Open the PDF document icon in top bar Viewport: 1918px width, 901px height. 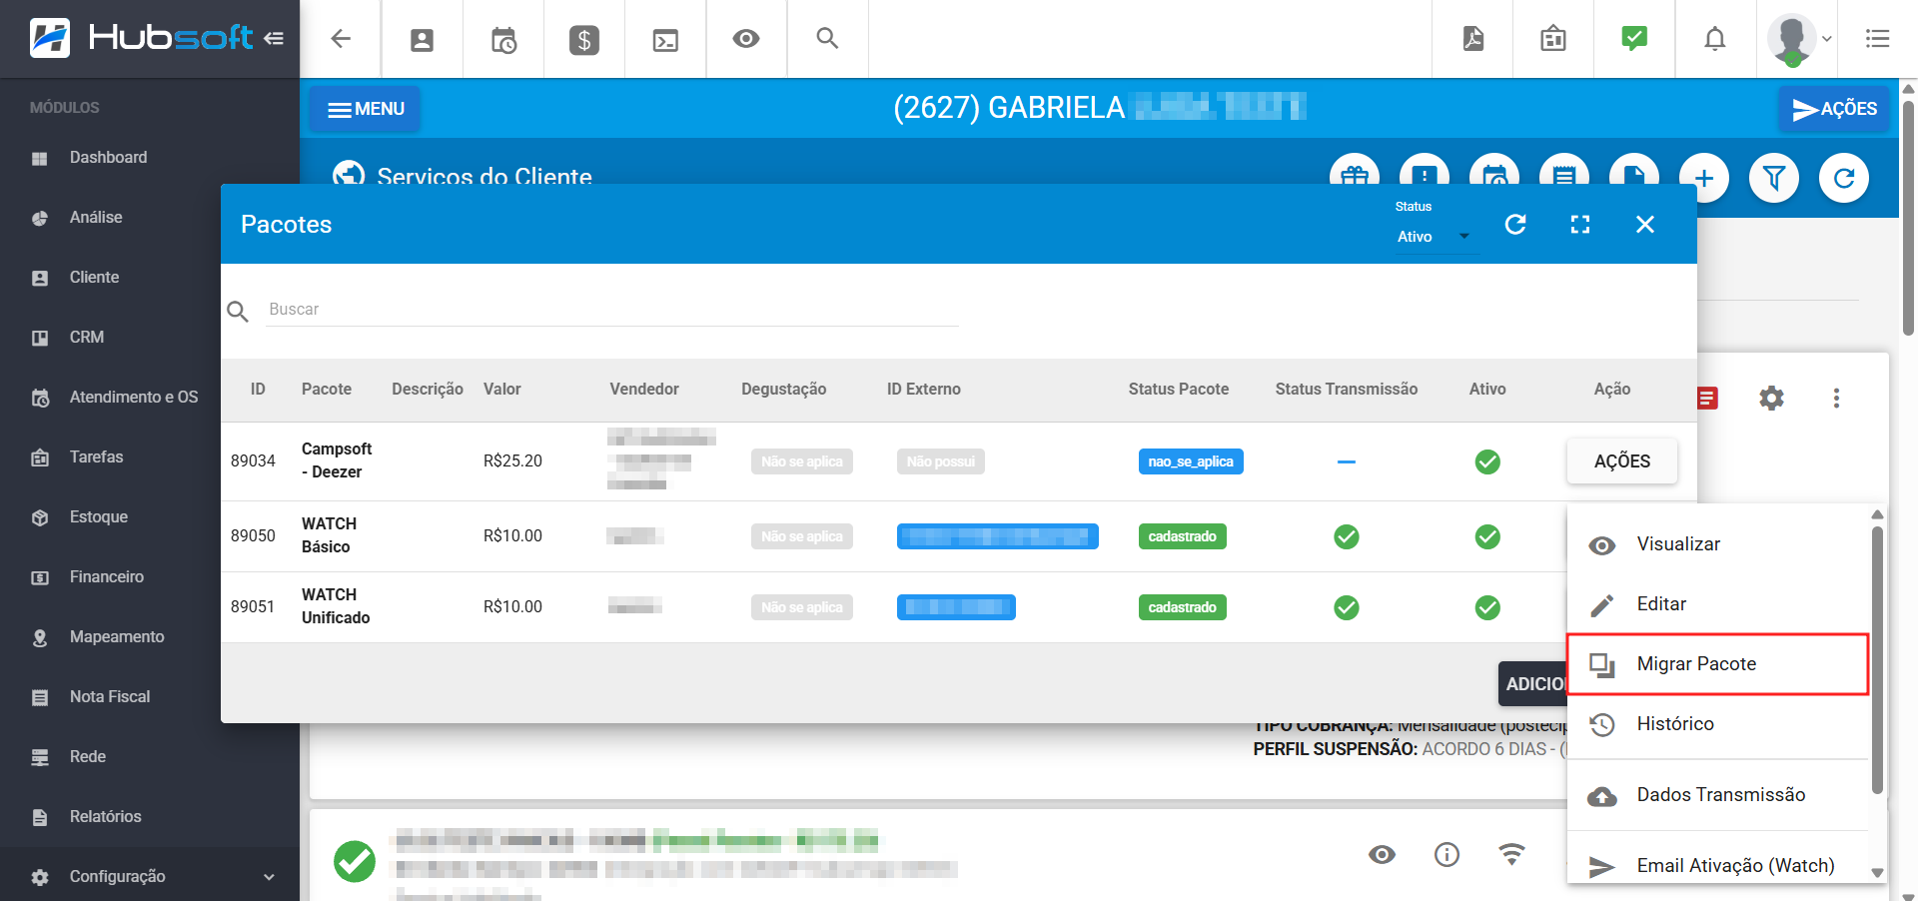[x=1472, y=39]
